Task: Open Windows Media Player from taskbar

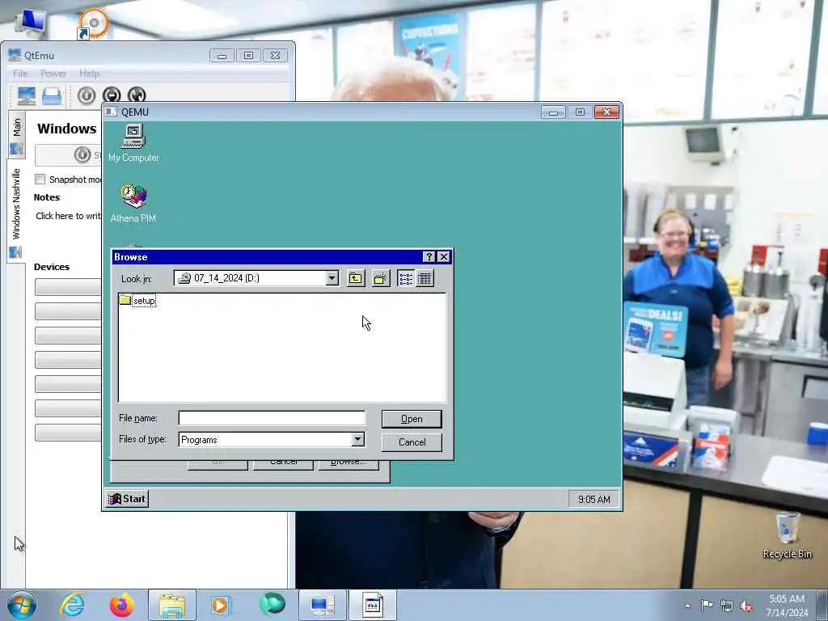Action: click(221, 605)
